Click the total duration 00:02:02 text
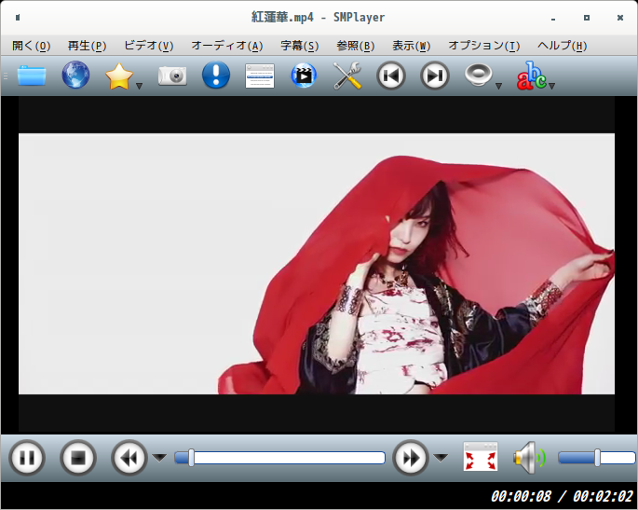This screenshot has width=638, height=510. point(603,496)
